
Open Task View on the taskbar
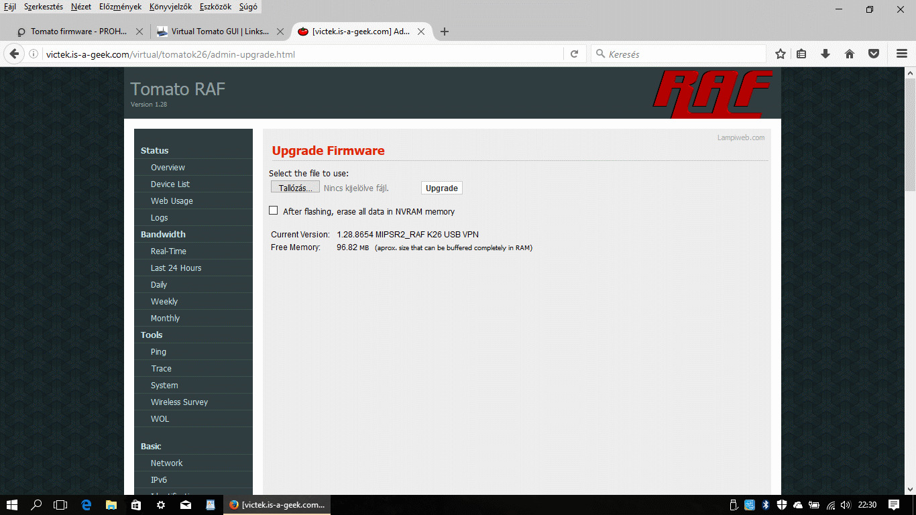coord(60,505)
